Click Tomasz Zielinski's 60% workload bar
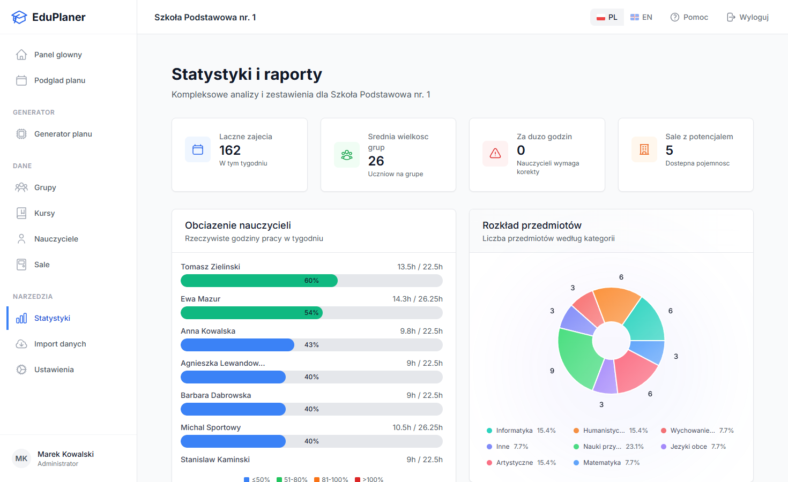 point(259,280)
